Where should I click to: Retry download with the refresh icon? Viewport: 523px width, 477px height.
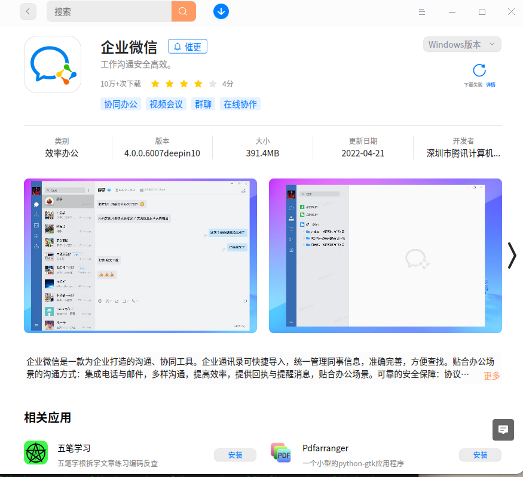point(479,70)
